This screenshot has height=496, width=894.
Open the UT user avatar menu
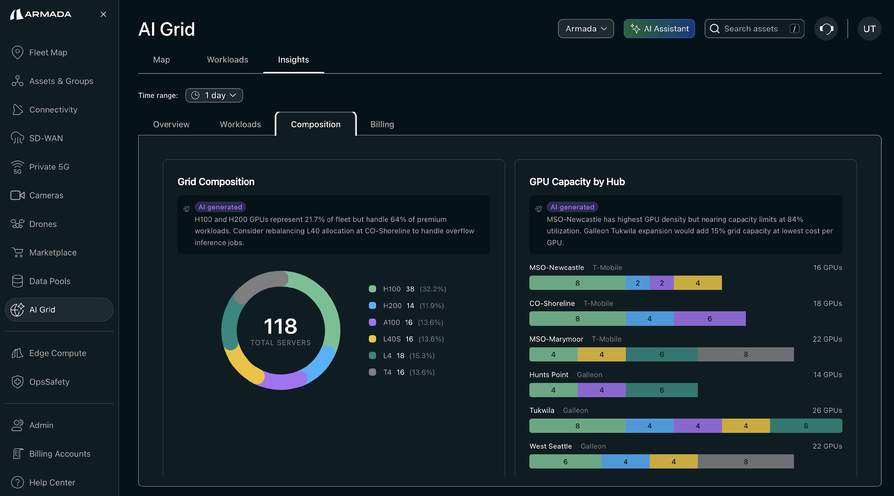[869, 29]
